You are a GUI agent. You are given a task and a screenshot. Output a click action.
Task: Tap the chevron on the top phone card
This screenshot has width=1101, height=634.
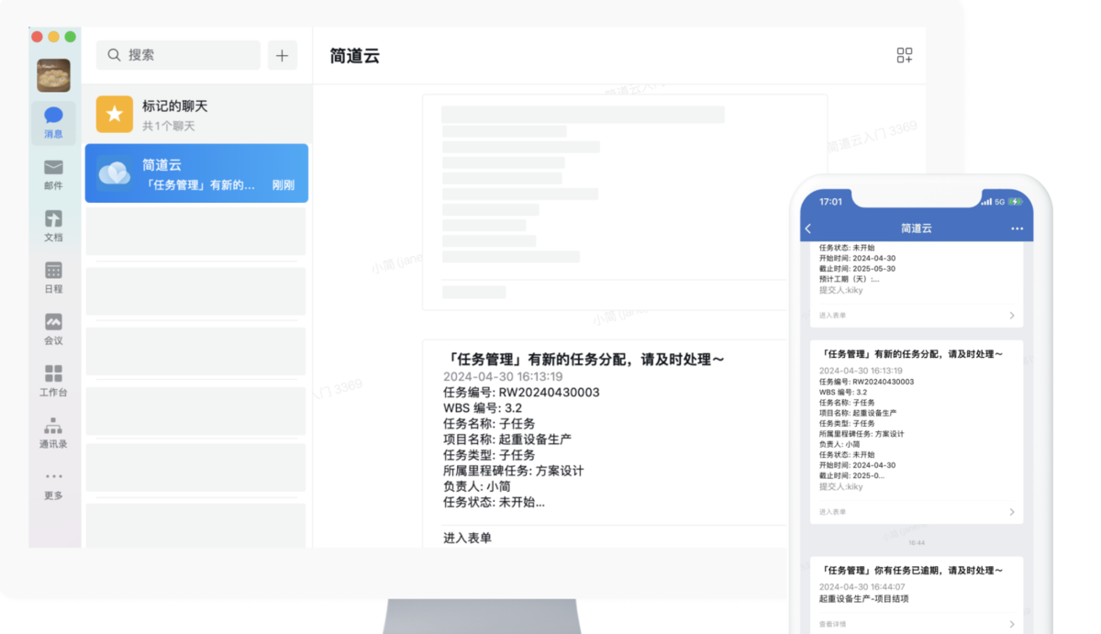[1012, 316]
